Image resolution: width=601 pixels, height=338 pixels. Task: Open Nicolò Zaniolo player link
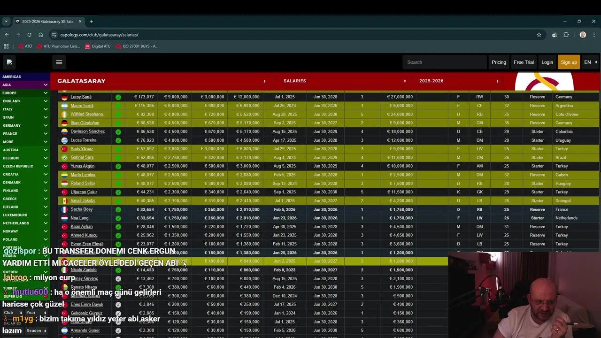[84, 270]
